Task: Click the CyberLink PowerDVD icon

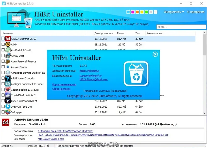Action: 8,101
